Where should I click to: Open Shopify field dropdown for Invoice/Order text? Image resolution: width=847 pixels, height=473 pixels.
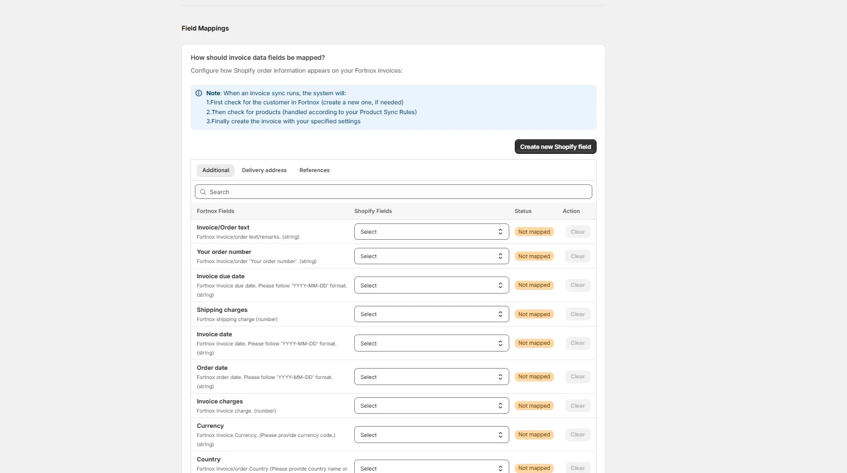click(432, 232)
